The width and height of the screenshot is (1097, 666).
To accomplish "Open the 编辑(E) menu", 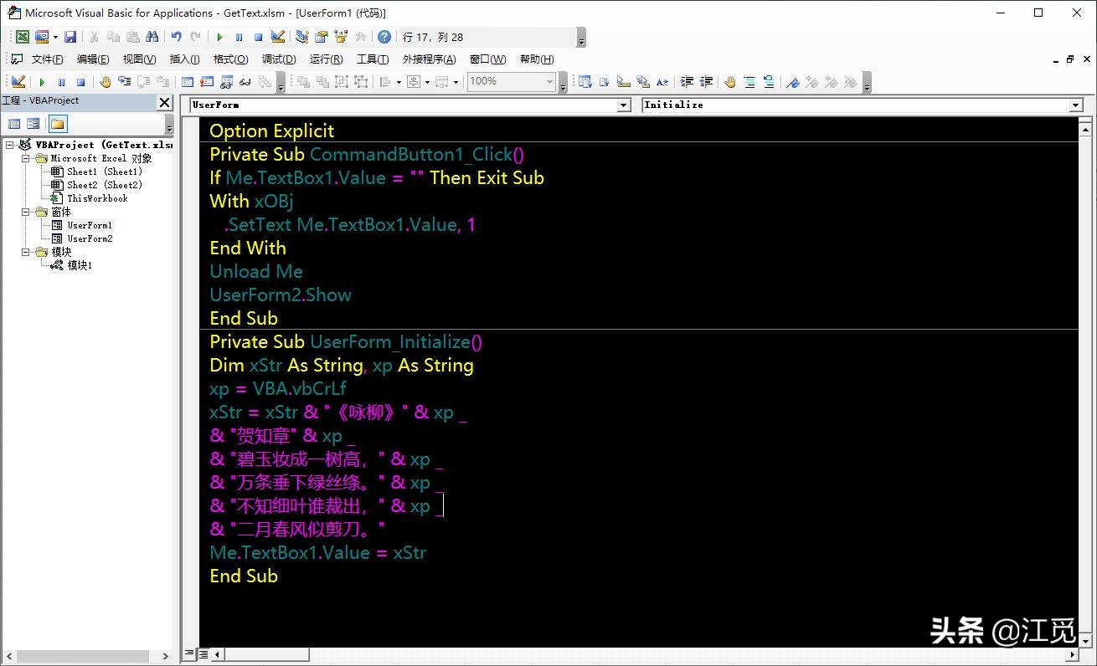I will [93, 59].
